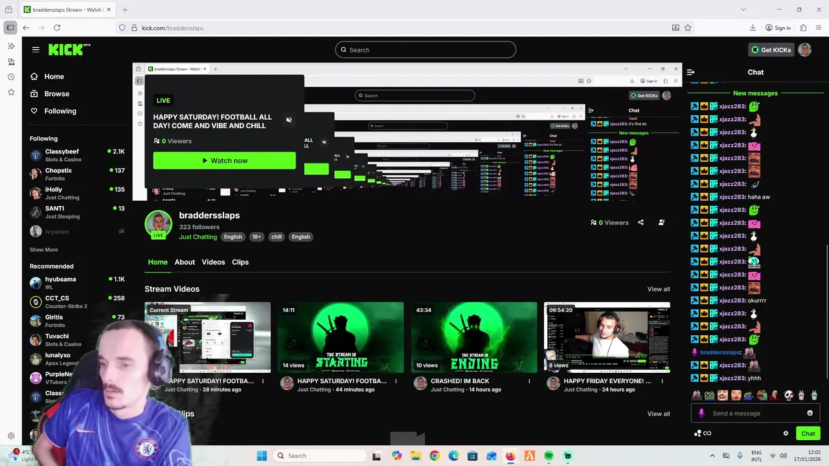Share the braddersslaps channel

coord(641,223)
